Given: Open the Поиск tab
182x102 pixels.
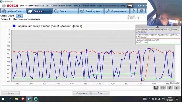Looking at the screenshot, I should pyautogui.click(x=65, y=11).
